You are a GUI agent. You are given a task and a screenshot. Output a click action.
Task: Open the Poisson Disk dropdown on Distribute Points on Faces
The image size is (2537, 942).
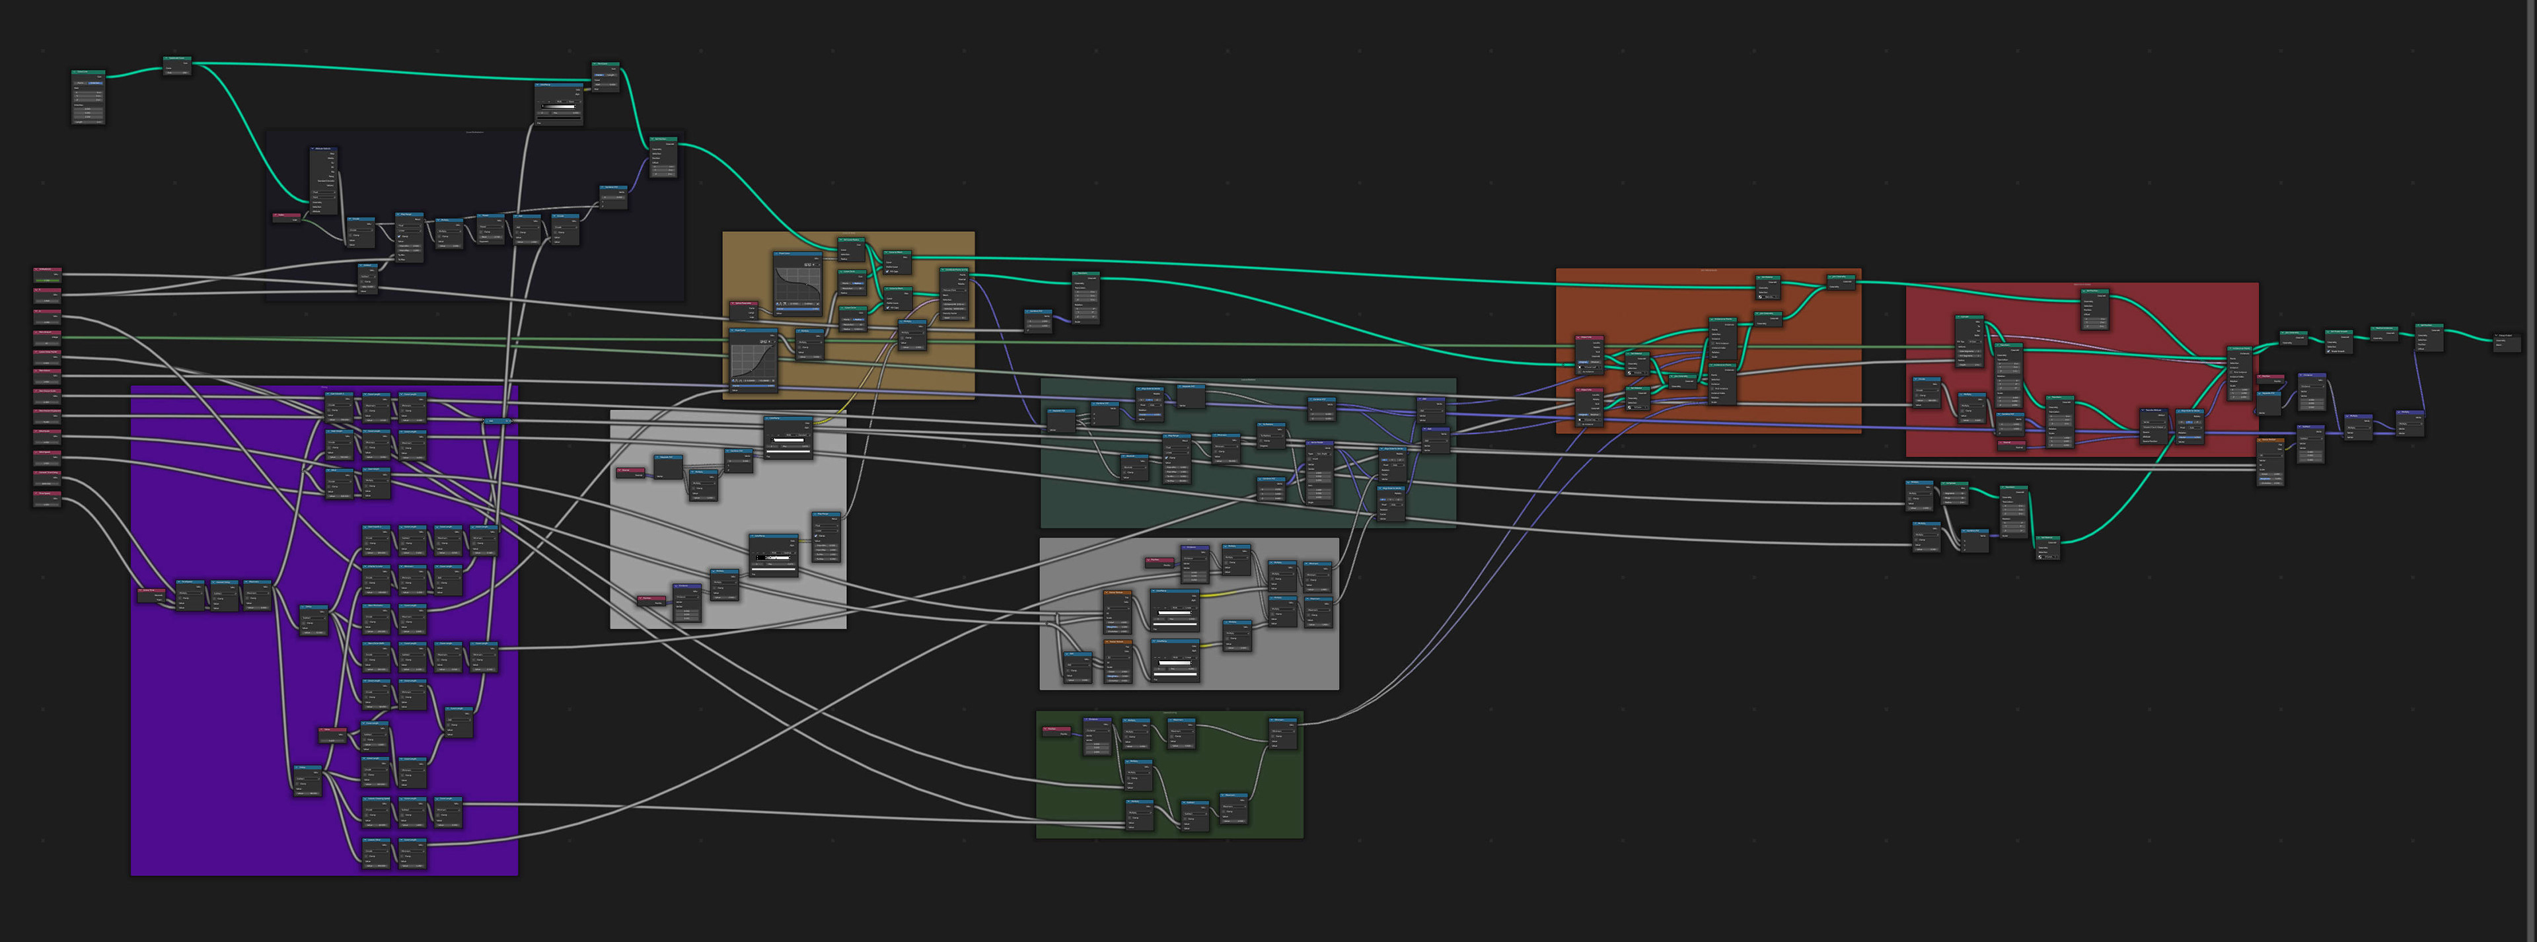coord(954,291)
